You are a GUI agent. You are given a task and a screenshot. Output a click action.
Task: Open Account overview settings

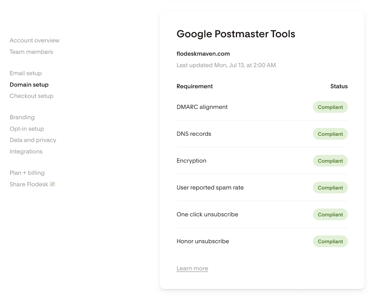coord(34,40)
